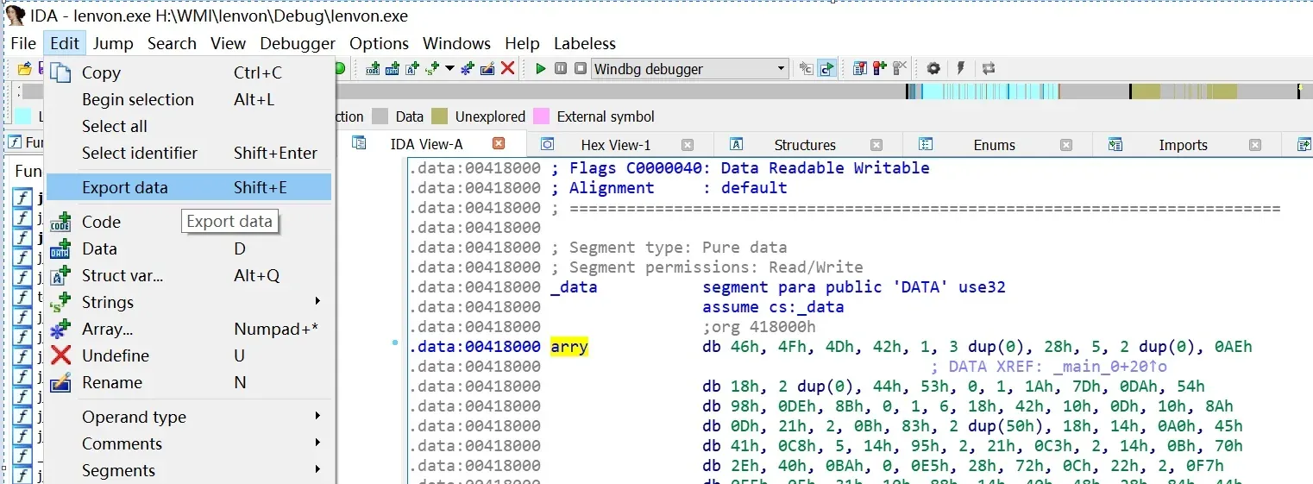Click the gear settings toolbar icon
Image resolution: width=1313 pixels, height=484 pixels.
click(x=933, y=68)
